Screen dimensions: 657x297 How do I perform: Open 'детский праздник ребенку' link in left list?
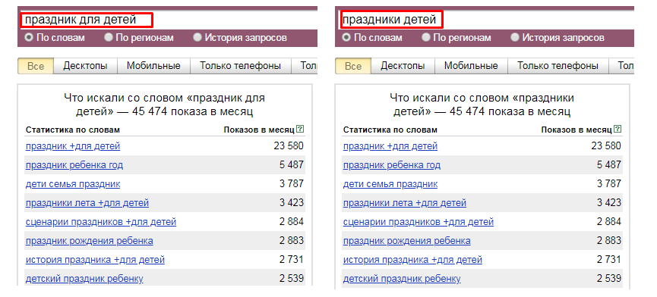(84, 279)
